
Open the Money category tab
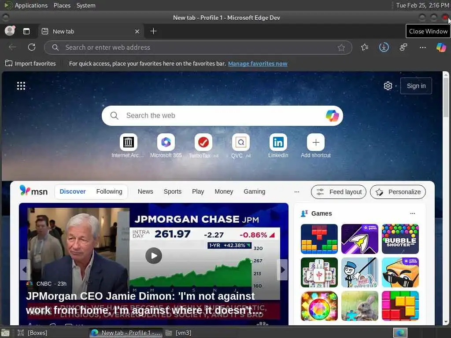pos(224,191)
